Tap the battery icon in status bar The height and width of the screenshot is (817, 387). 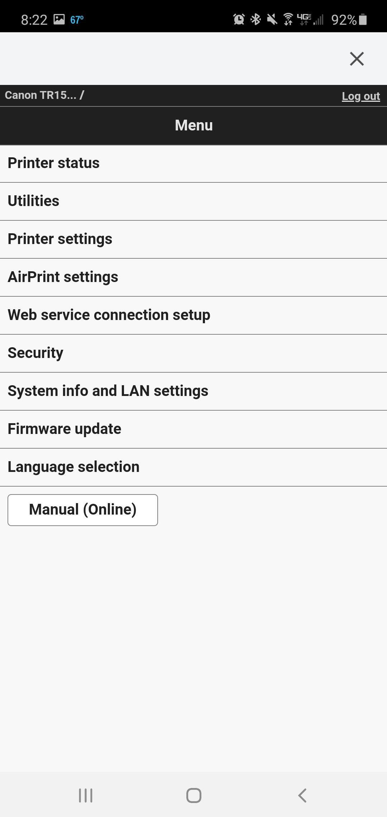[x=363, y=19]
